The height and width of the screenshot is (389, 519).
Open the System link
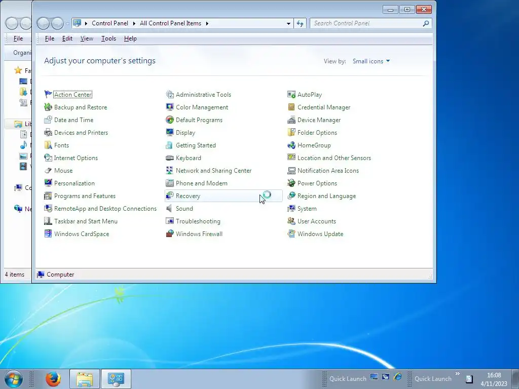click(x=307, y=209)
